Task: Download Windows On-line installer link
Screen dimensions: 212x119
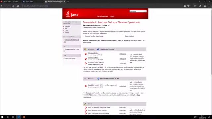Action: [93, 53]
